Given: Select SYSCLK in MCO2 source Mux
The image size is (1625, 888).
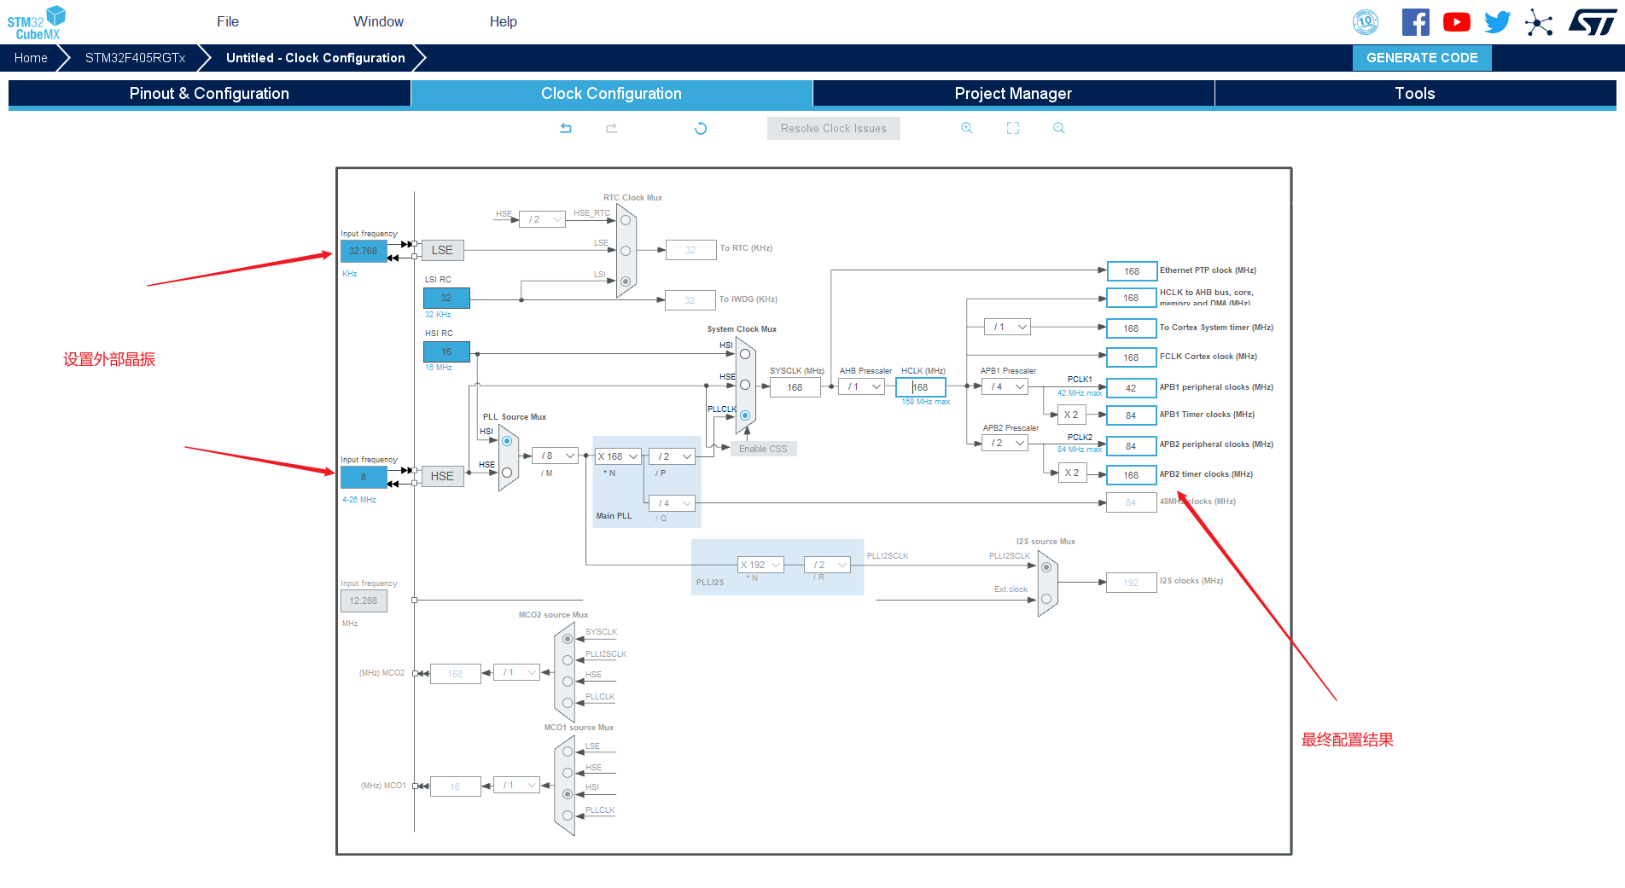Looking at the screenshot, I should pyautogui.click(x=568, y=639).
